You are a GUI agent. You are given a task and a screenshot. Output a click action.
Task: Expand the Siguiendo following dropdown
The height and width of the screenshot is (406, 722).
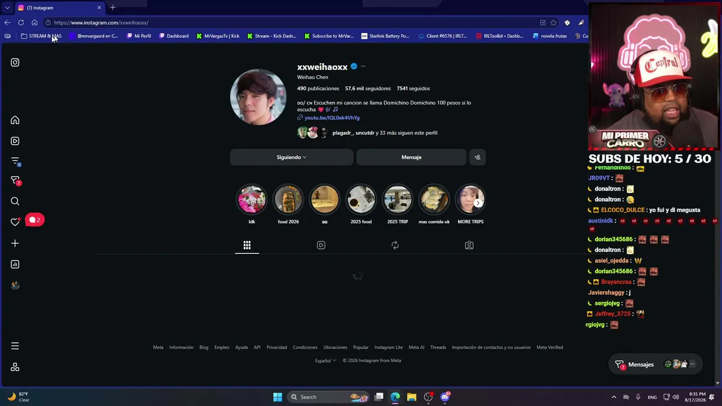pyautogui.click(x=292, y=157)
